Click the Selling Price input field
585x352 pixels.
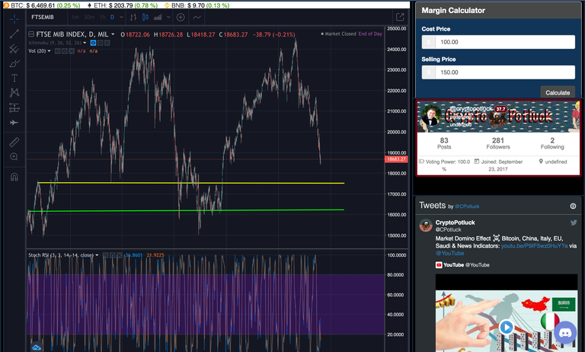(503, 72)
